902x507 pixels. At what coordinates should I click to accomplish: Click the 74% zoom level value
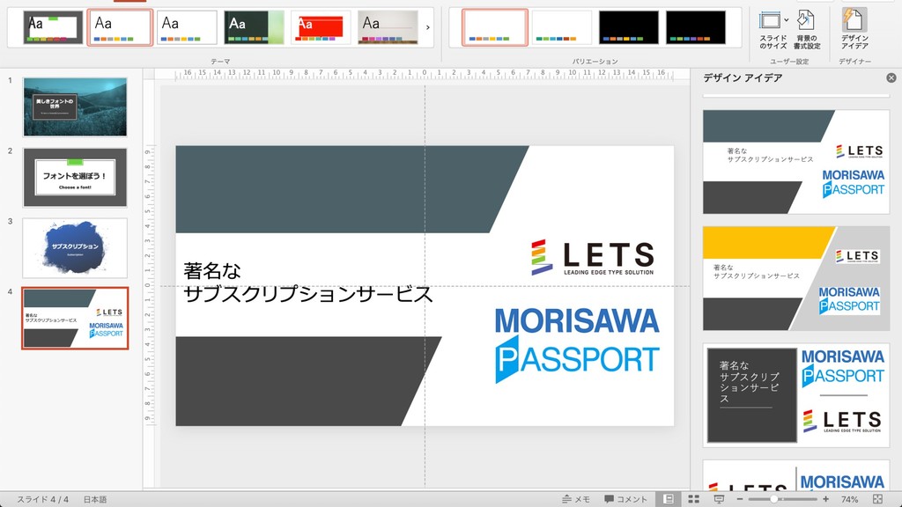tap(850, 499)
